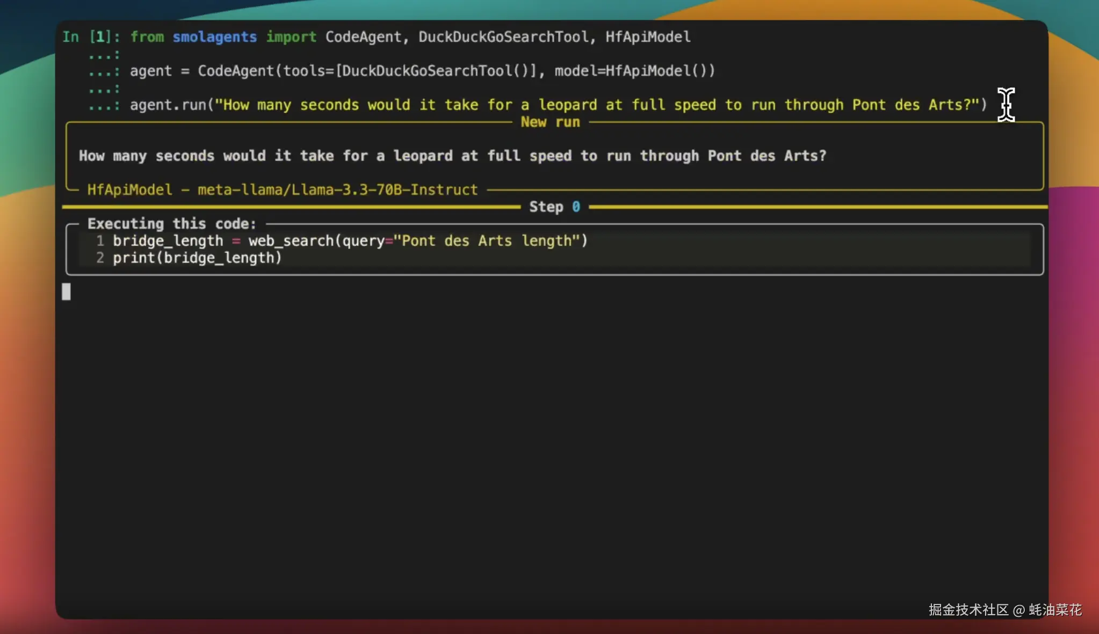Click the Executing this code: header
Viewport: 1099px width, 634px height.
pos(172,223)
